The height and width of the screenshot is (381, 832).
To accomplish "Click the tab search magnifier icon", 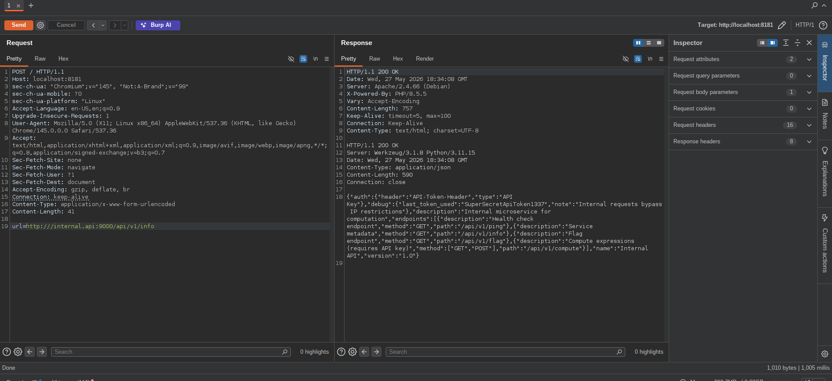I will 814,5.
